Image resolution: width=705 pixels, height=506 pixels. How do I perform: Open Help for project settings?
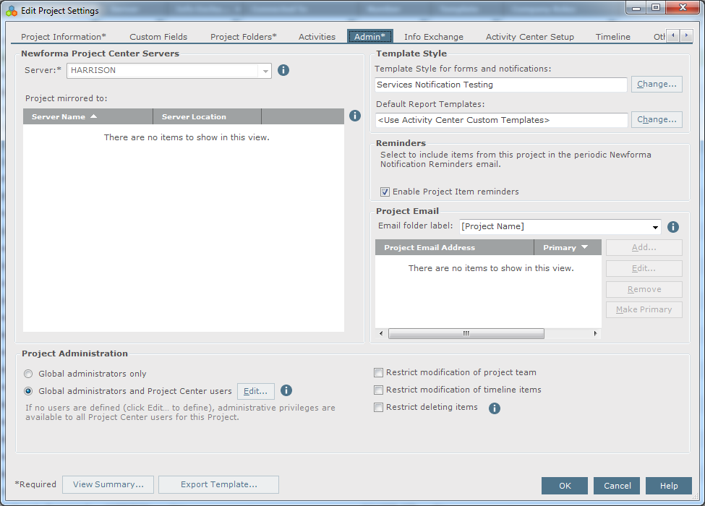click(x=669, y=486)
